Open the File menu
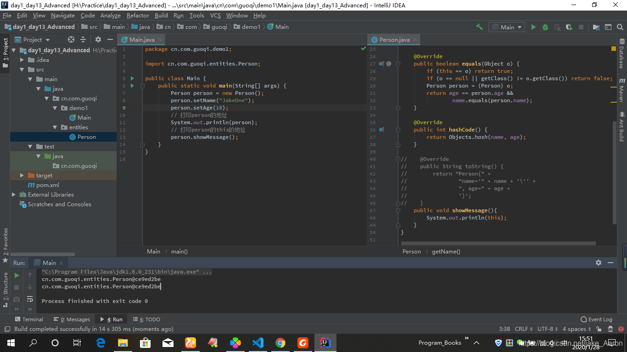The image size is (627, 352). tap(7, 15)
